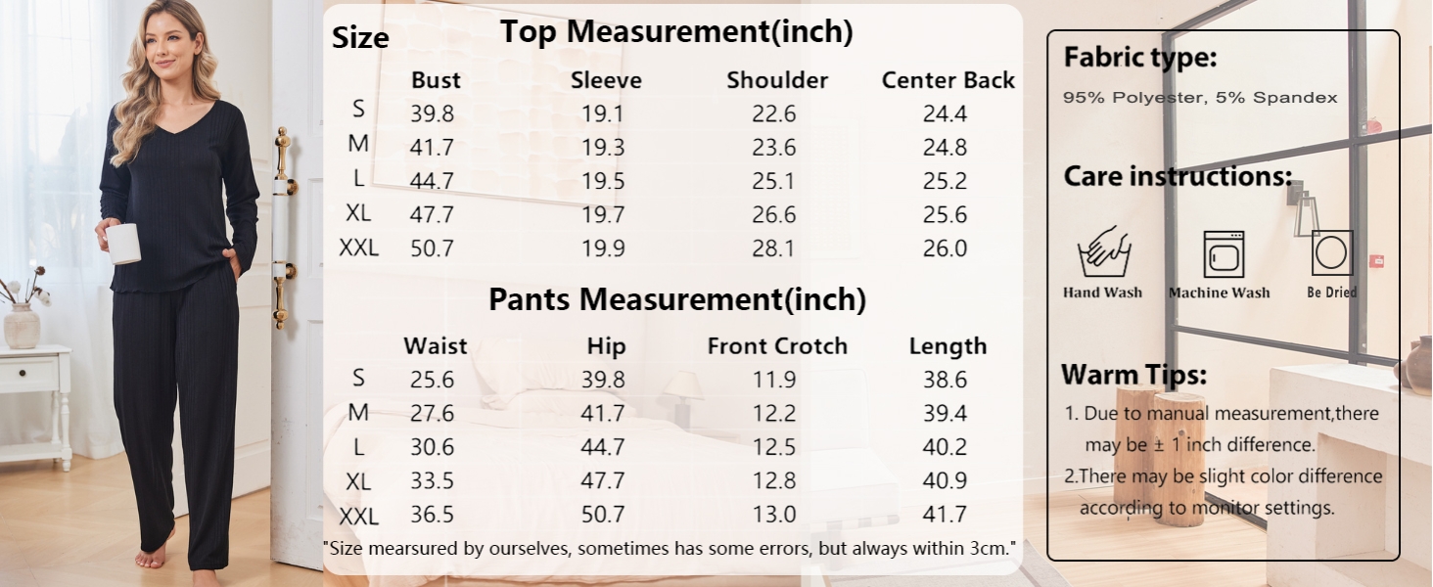Click the Front Crotch column header

[x=777, y=346]
